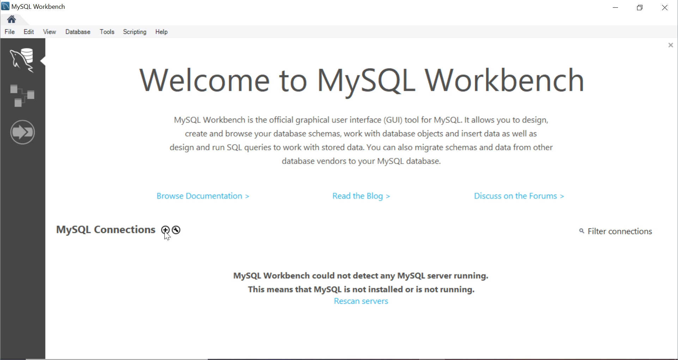Open the File menu
Image resolution: width=678 pixels, height=360 pixels.
point(10,32)
